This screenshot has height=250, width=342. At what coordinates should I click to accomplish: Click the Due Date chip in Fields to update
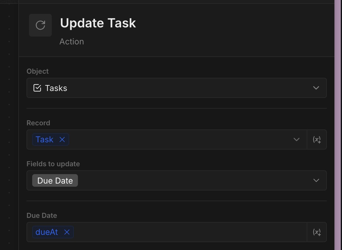[55, 180]
